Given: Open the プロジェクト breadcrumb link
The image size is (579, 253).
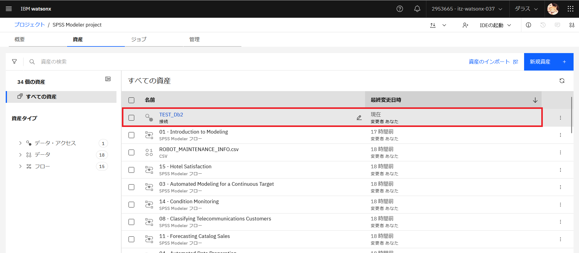Looking at the screenshot, I should (x=30, y=25).
